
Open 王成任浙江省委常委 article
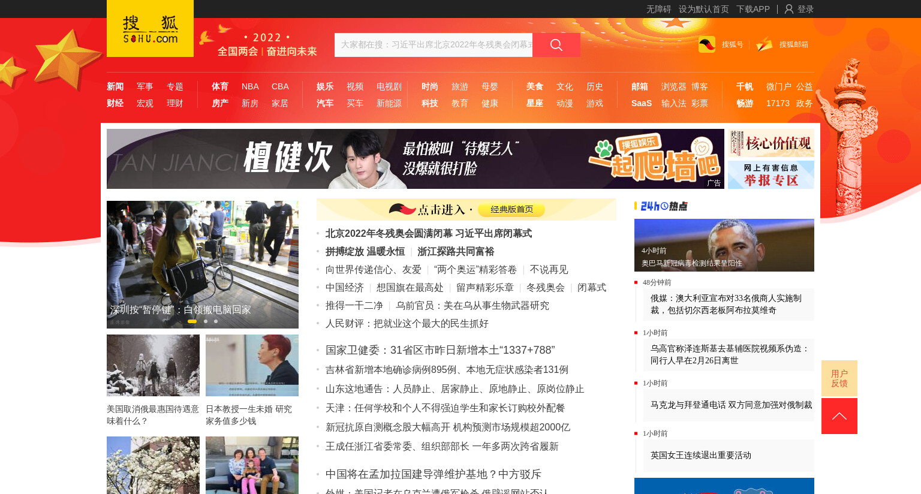pyautogui.click(x=442, y=447)
